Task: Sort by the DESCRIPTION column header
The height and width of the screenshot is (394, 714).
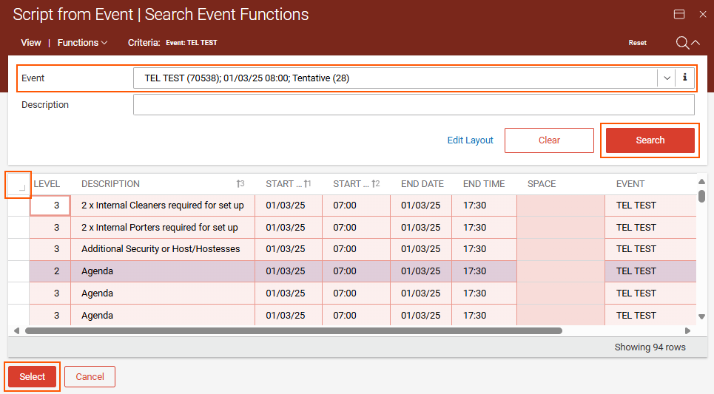Action: [111, 184]
